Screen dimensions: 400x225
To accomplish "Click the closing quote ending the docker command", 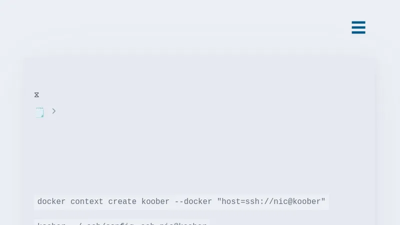I will (x=323, y=201).
